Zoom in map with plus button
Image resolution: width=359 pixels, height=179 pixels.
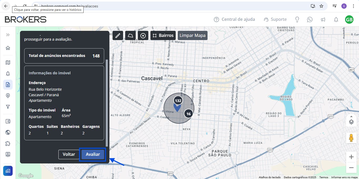pos(351,157)
